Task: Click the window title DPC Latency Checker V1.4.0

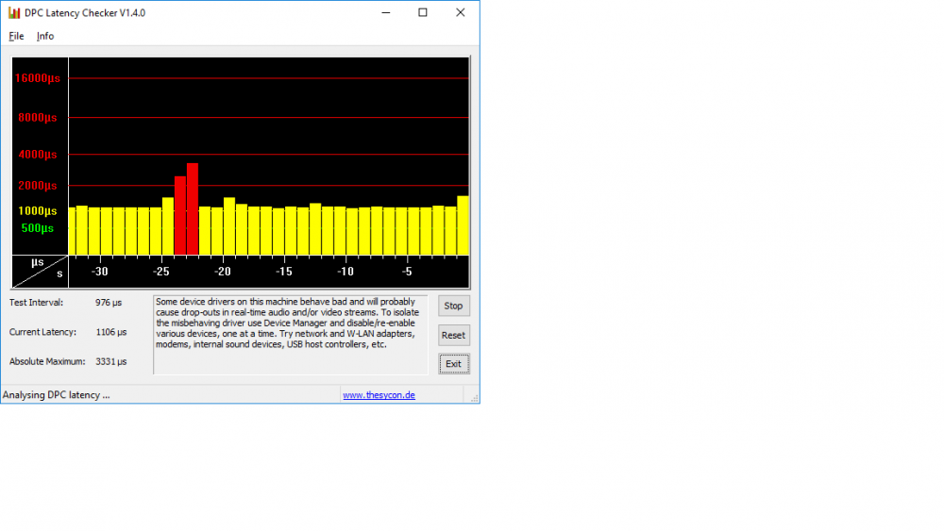Action: [85, 12]
